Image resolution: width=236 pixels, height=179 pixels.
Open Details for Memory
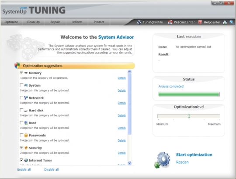pyautogui.click(x=121, y=78)
